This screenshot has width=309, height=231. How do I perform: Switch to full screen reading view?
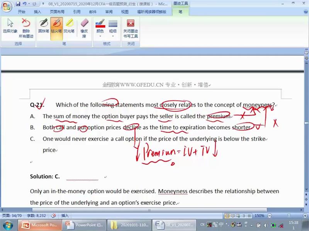tap(233, 216)
